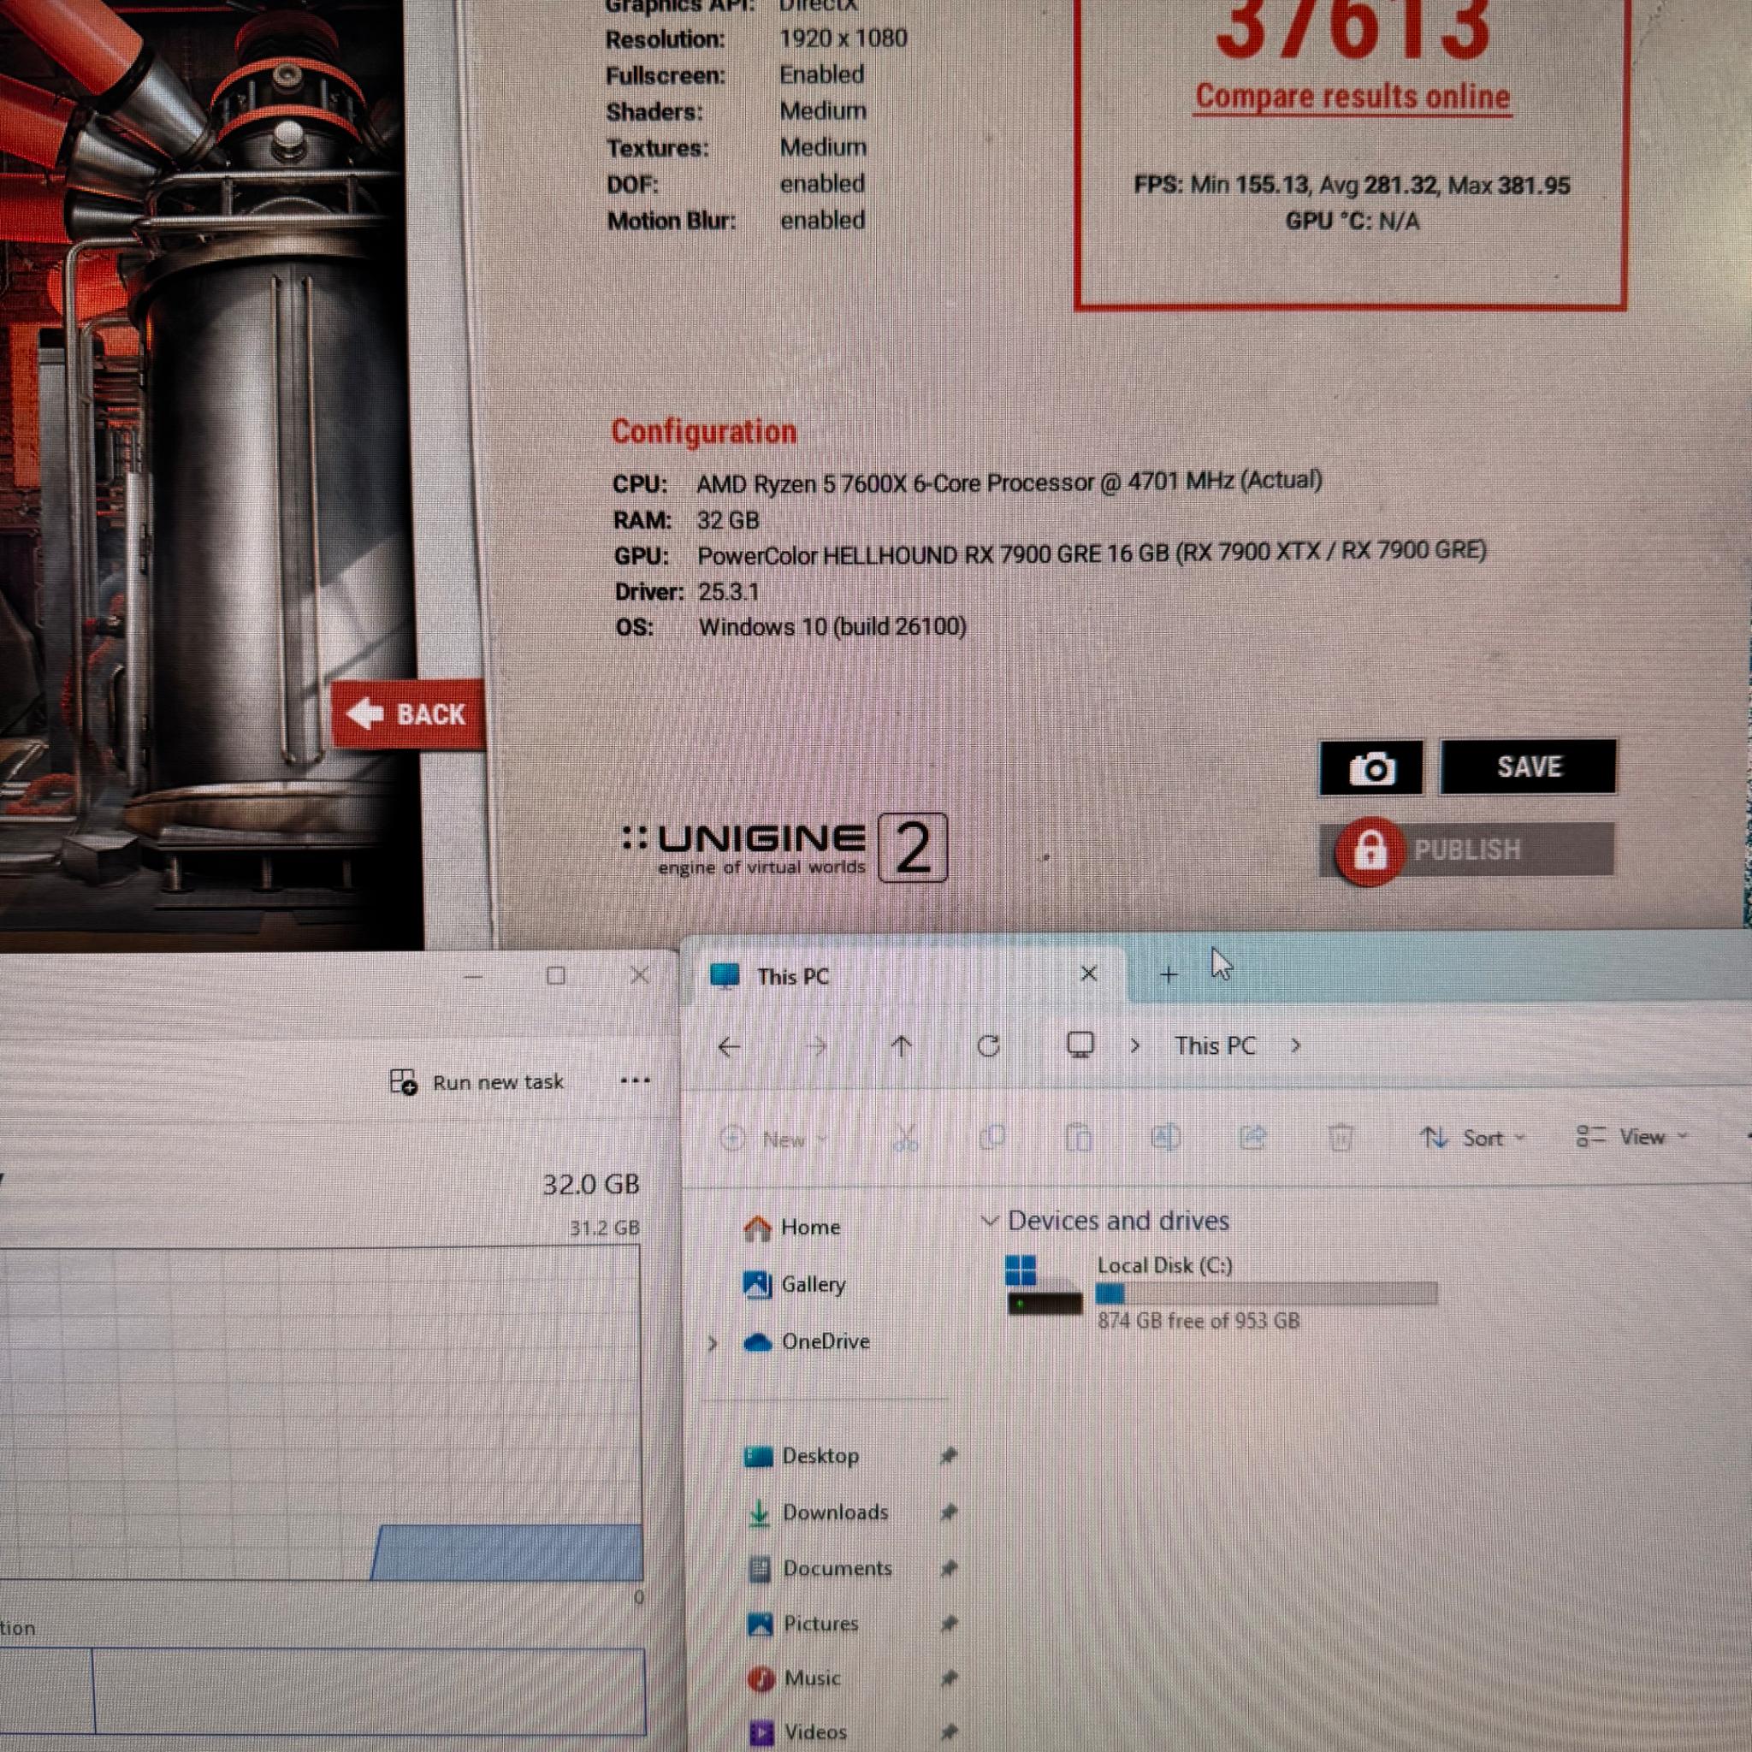The height and width of the screenshot is (1752, 1752).
Task: Click the locked PUBLISH button
Action: [1466, 850]
